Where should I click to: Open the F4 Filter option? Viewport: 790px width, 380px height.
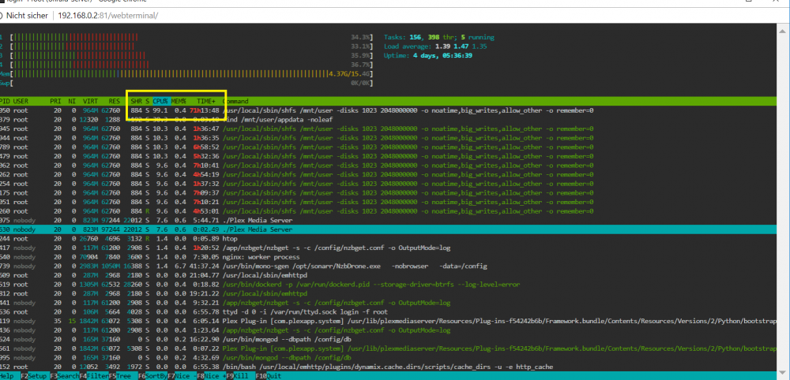pyautogui.click(x=94, y=376)
